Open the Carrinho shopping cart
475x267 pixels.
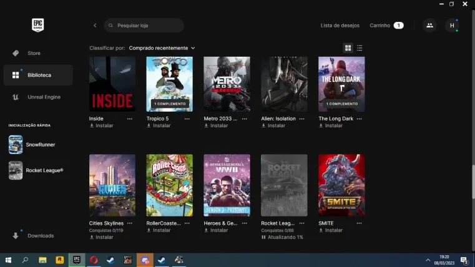(x=386, y=26)
